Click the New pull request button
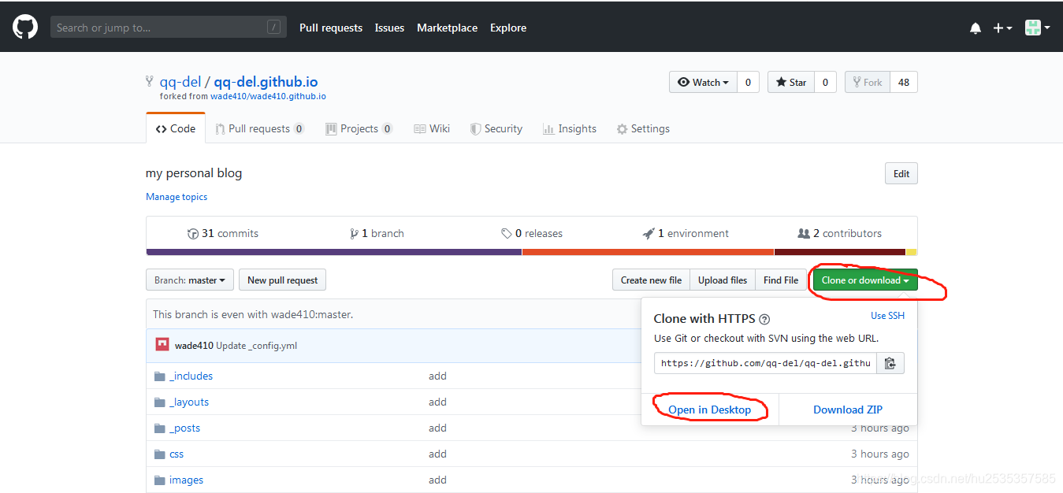This screenshot has height=493, width=1063. [282, 280]
